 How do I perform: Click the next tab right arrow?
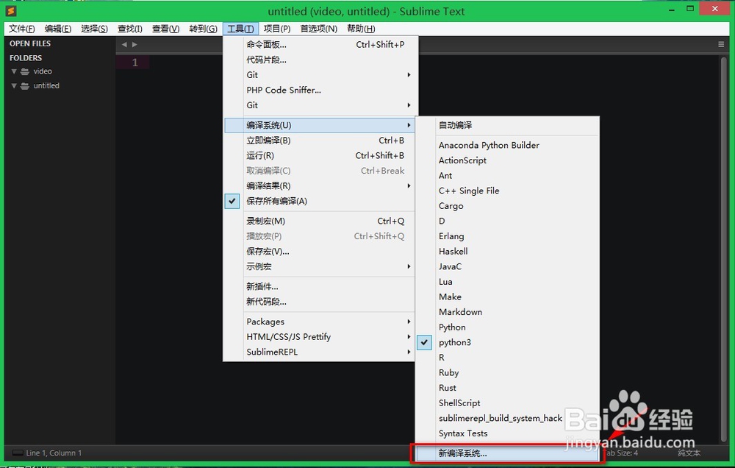click(135, 45)
